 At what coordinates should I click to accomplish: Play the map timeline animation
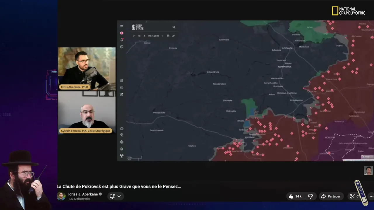coord(134,36)
